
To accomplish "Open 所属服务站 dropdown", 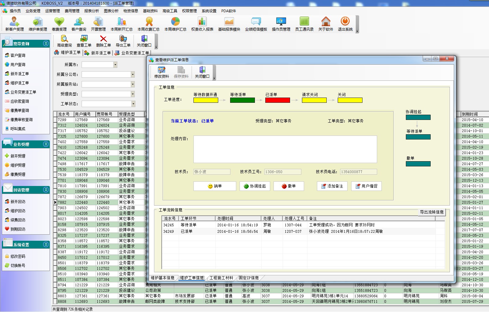I will (x=133, y=84).
